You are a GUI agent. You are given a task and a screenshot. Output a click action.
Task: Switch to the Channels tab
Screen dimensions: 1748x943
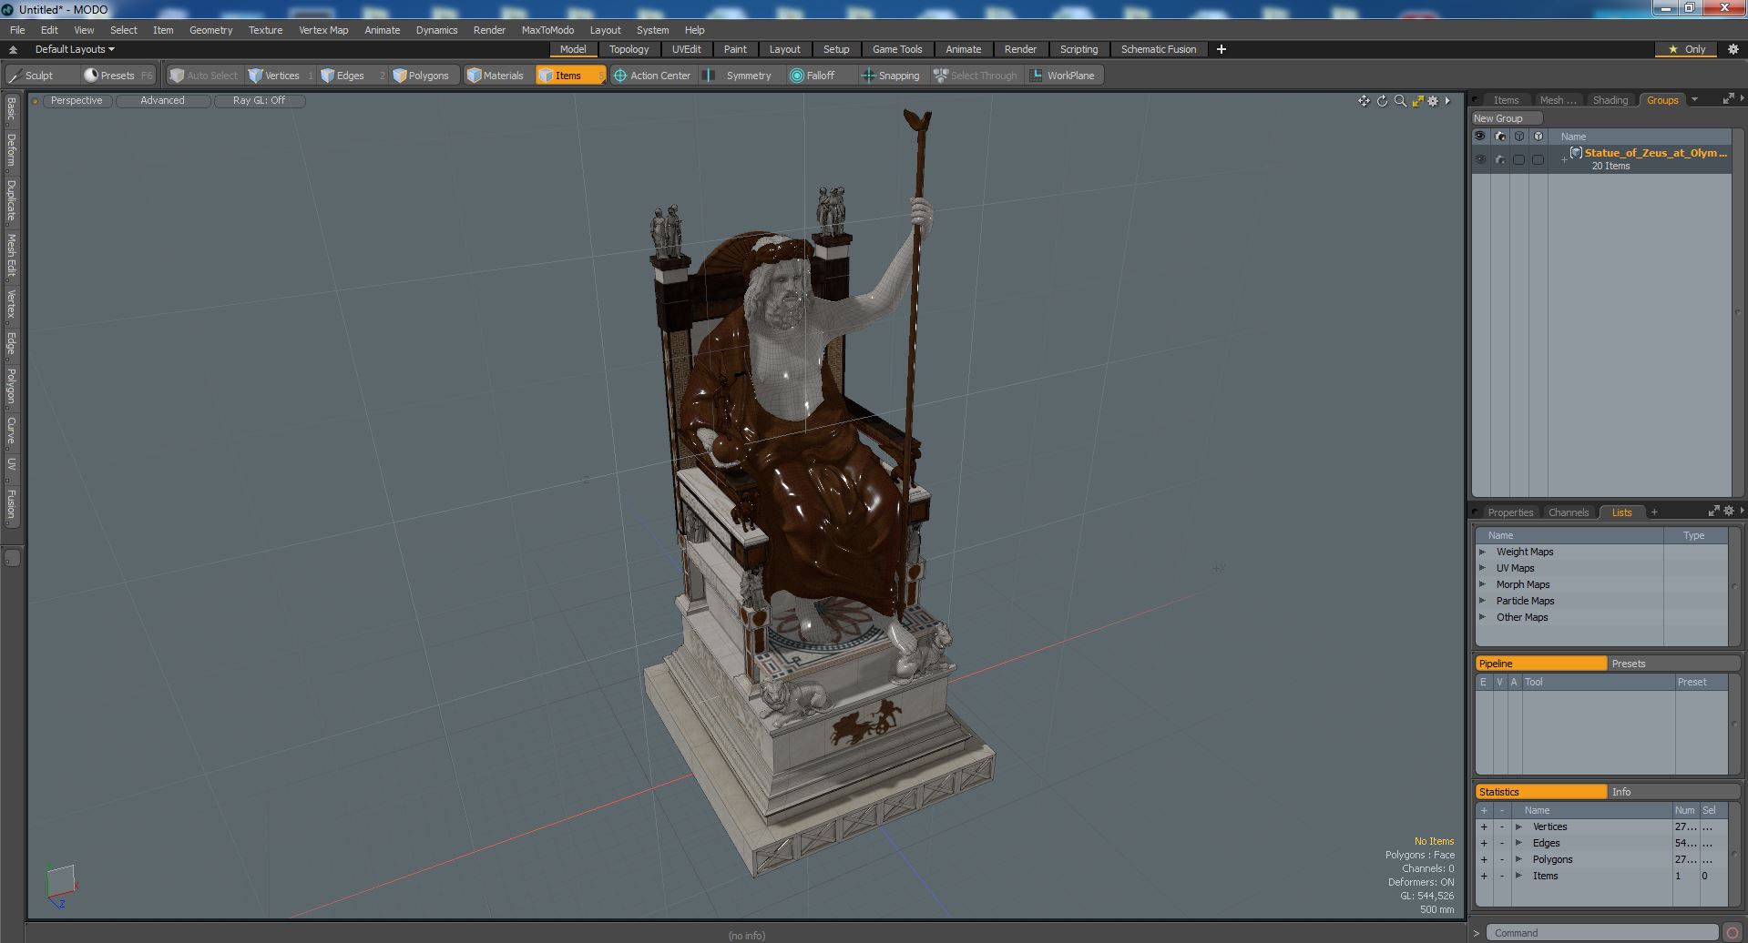(x=1568, y=512)
